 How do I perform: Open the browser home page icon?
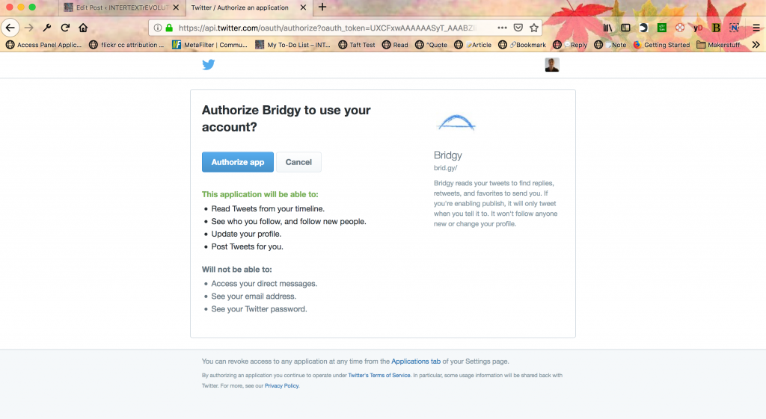click(x=83, y=28)
